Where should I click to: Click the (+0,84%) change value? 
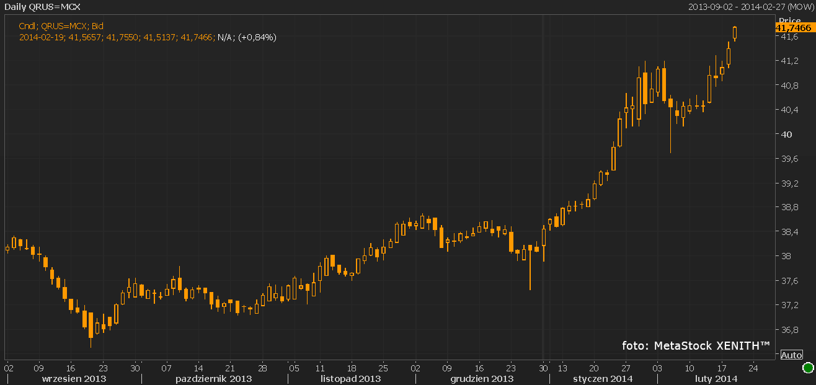click(x=257, y=37)
